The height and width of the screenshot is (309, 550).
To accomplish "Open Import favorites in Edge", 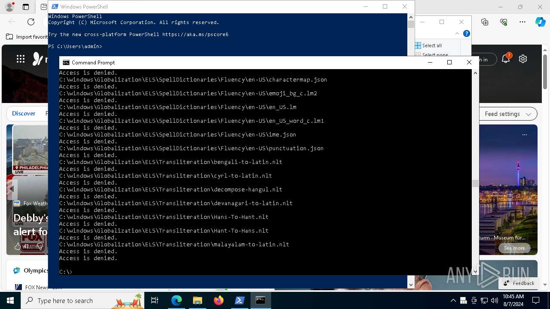I will tap(27, 37).
